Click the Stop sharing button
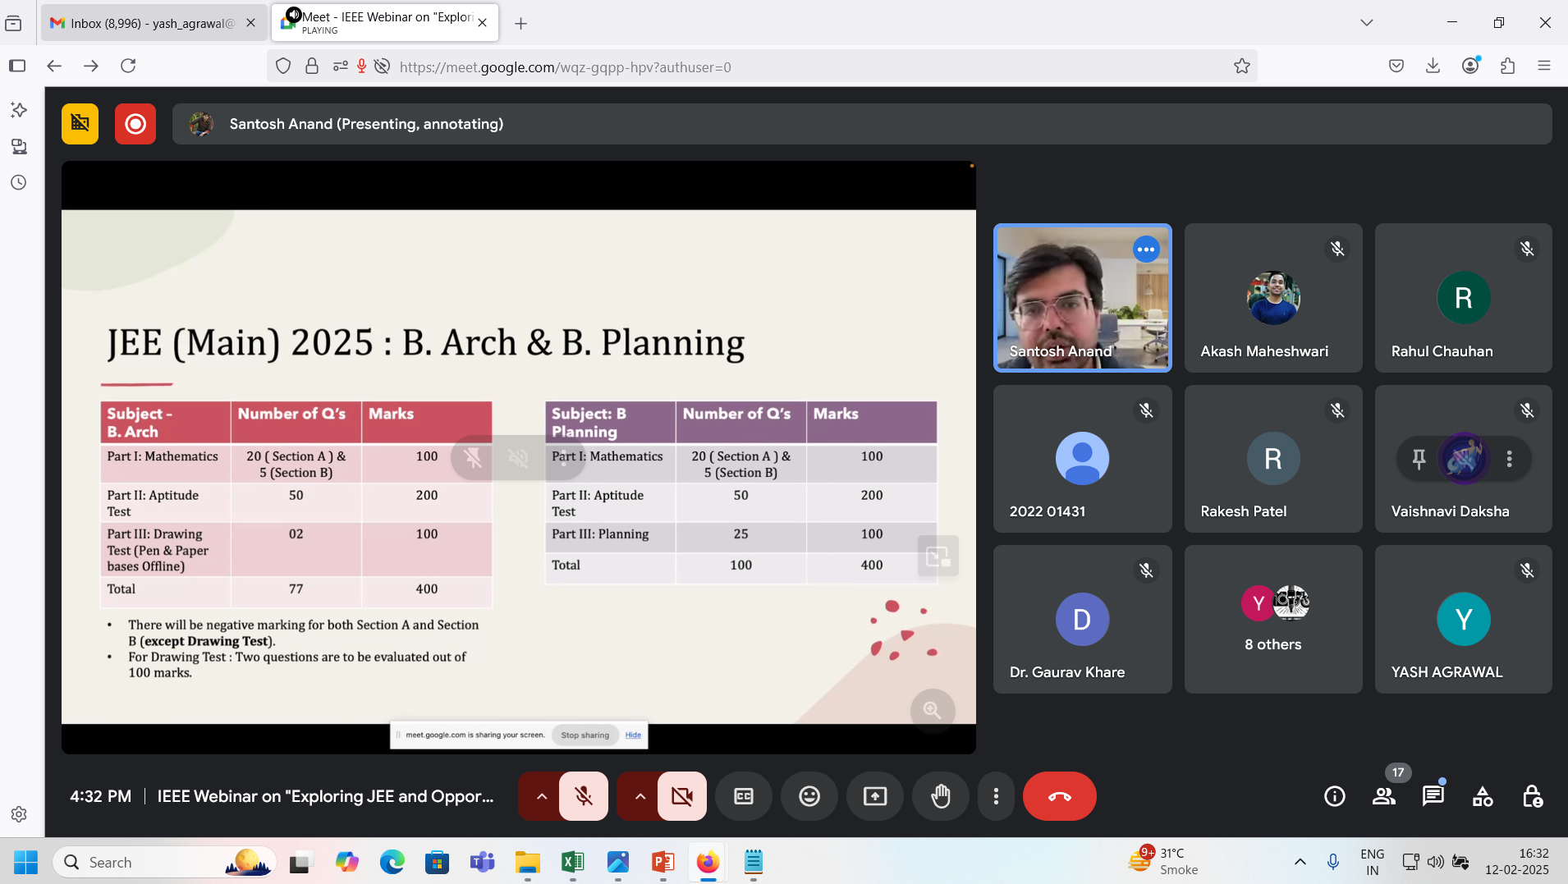 pyautogui.click(x=585, y=735)
